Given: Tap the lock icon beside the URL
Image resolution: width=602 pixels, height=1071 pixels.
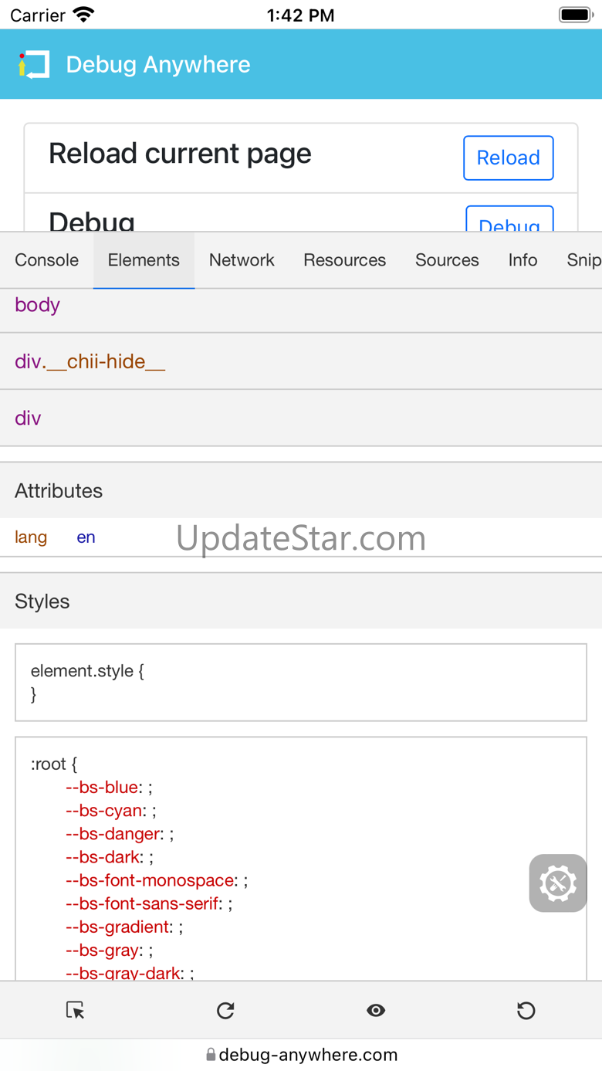Looking at the screenshot, I should pos(211,1055).
